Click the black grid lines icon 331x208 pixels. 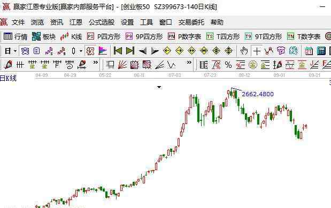(x=20, y=65)
